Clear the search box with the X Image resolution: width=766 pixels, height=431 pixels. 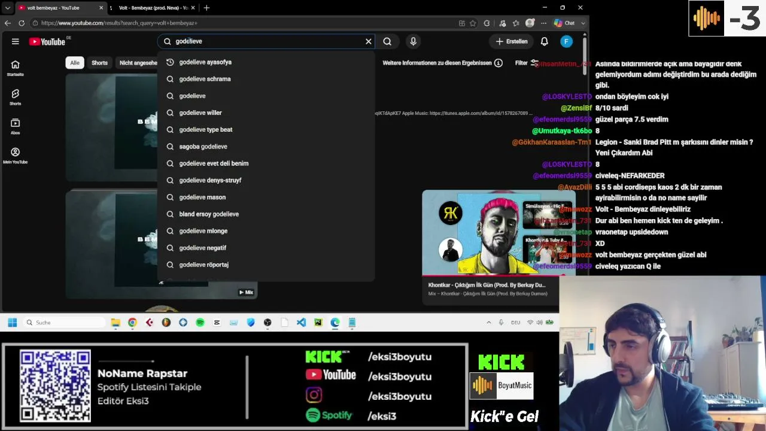(x=369, y=41)
